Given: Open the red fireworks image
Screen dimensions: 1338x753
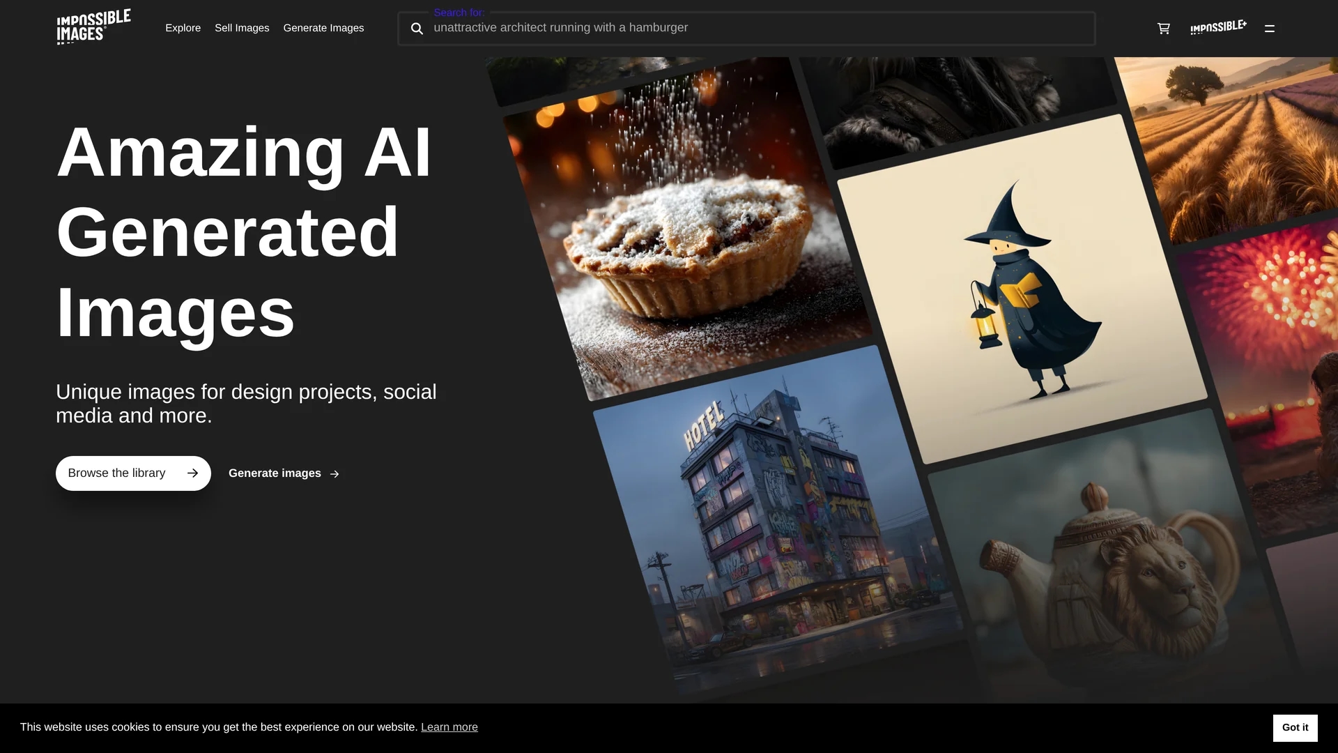Looking at the screenshot, I should coord(1268,376).
